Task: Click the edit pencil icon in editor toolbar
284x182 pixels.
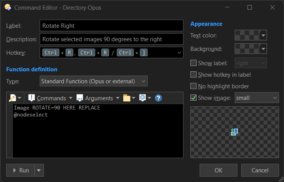Action: (x=12, y=98)
